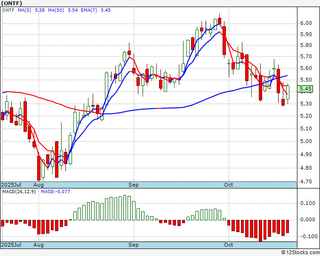Click the (ONTF) chart title
320x256 pixels.
pyautogui.click(x=12, y=3)
